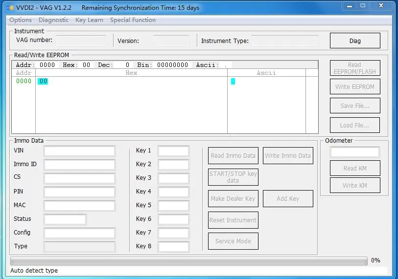Click the Instrument Type field

[x=285, y=41]
